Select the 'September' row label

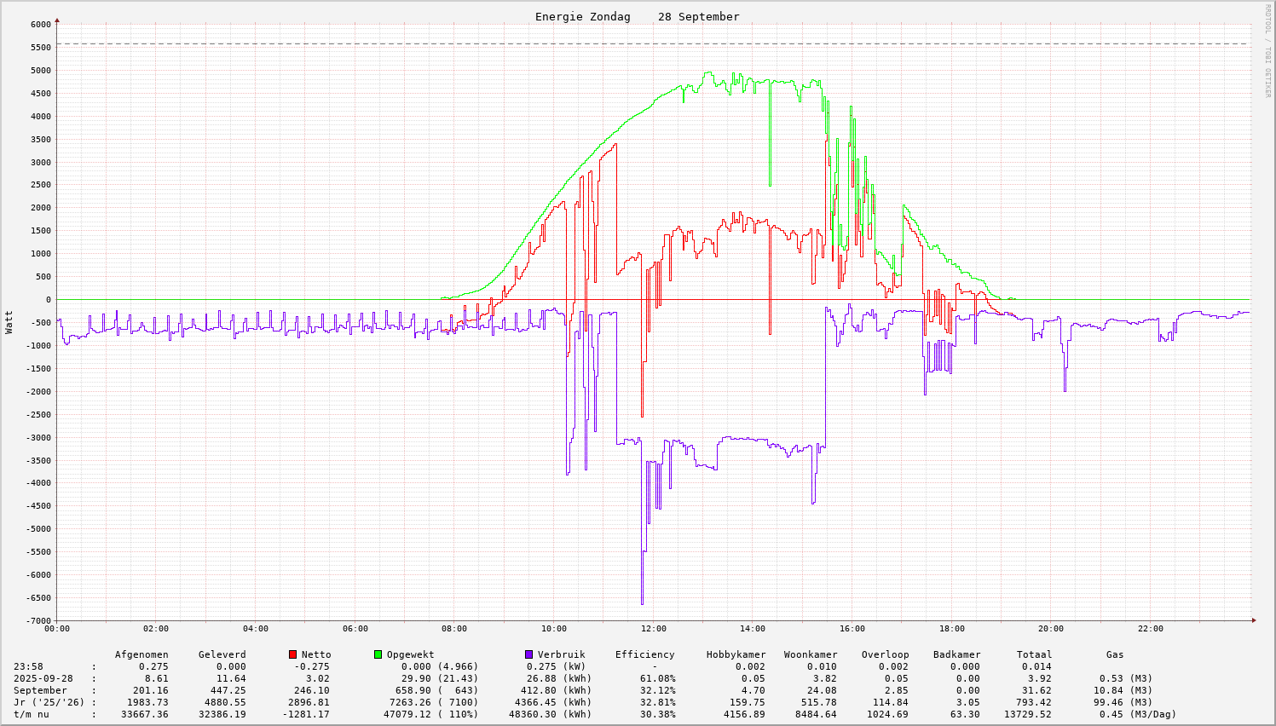pyautogui.click(x=40, y=690)
